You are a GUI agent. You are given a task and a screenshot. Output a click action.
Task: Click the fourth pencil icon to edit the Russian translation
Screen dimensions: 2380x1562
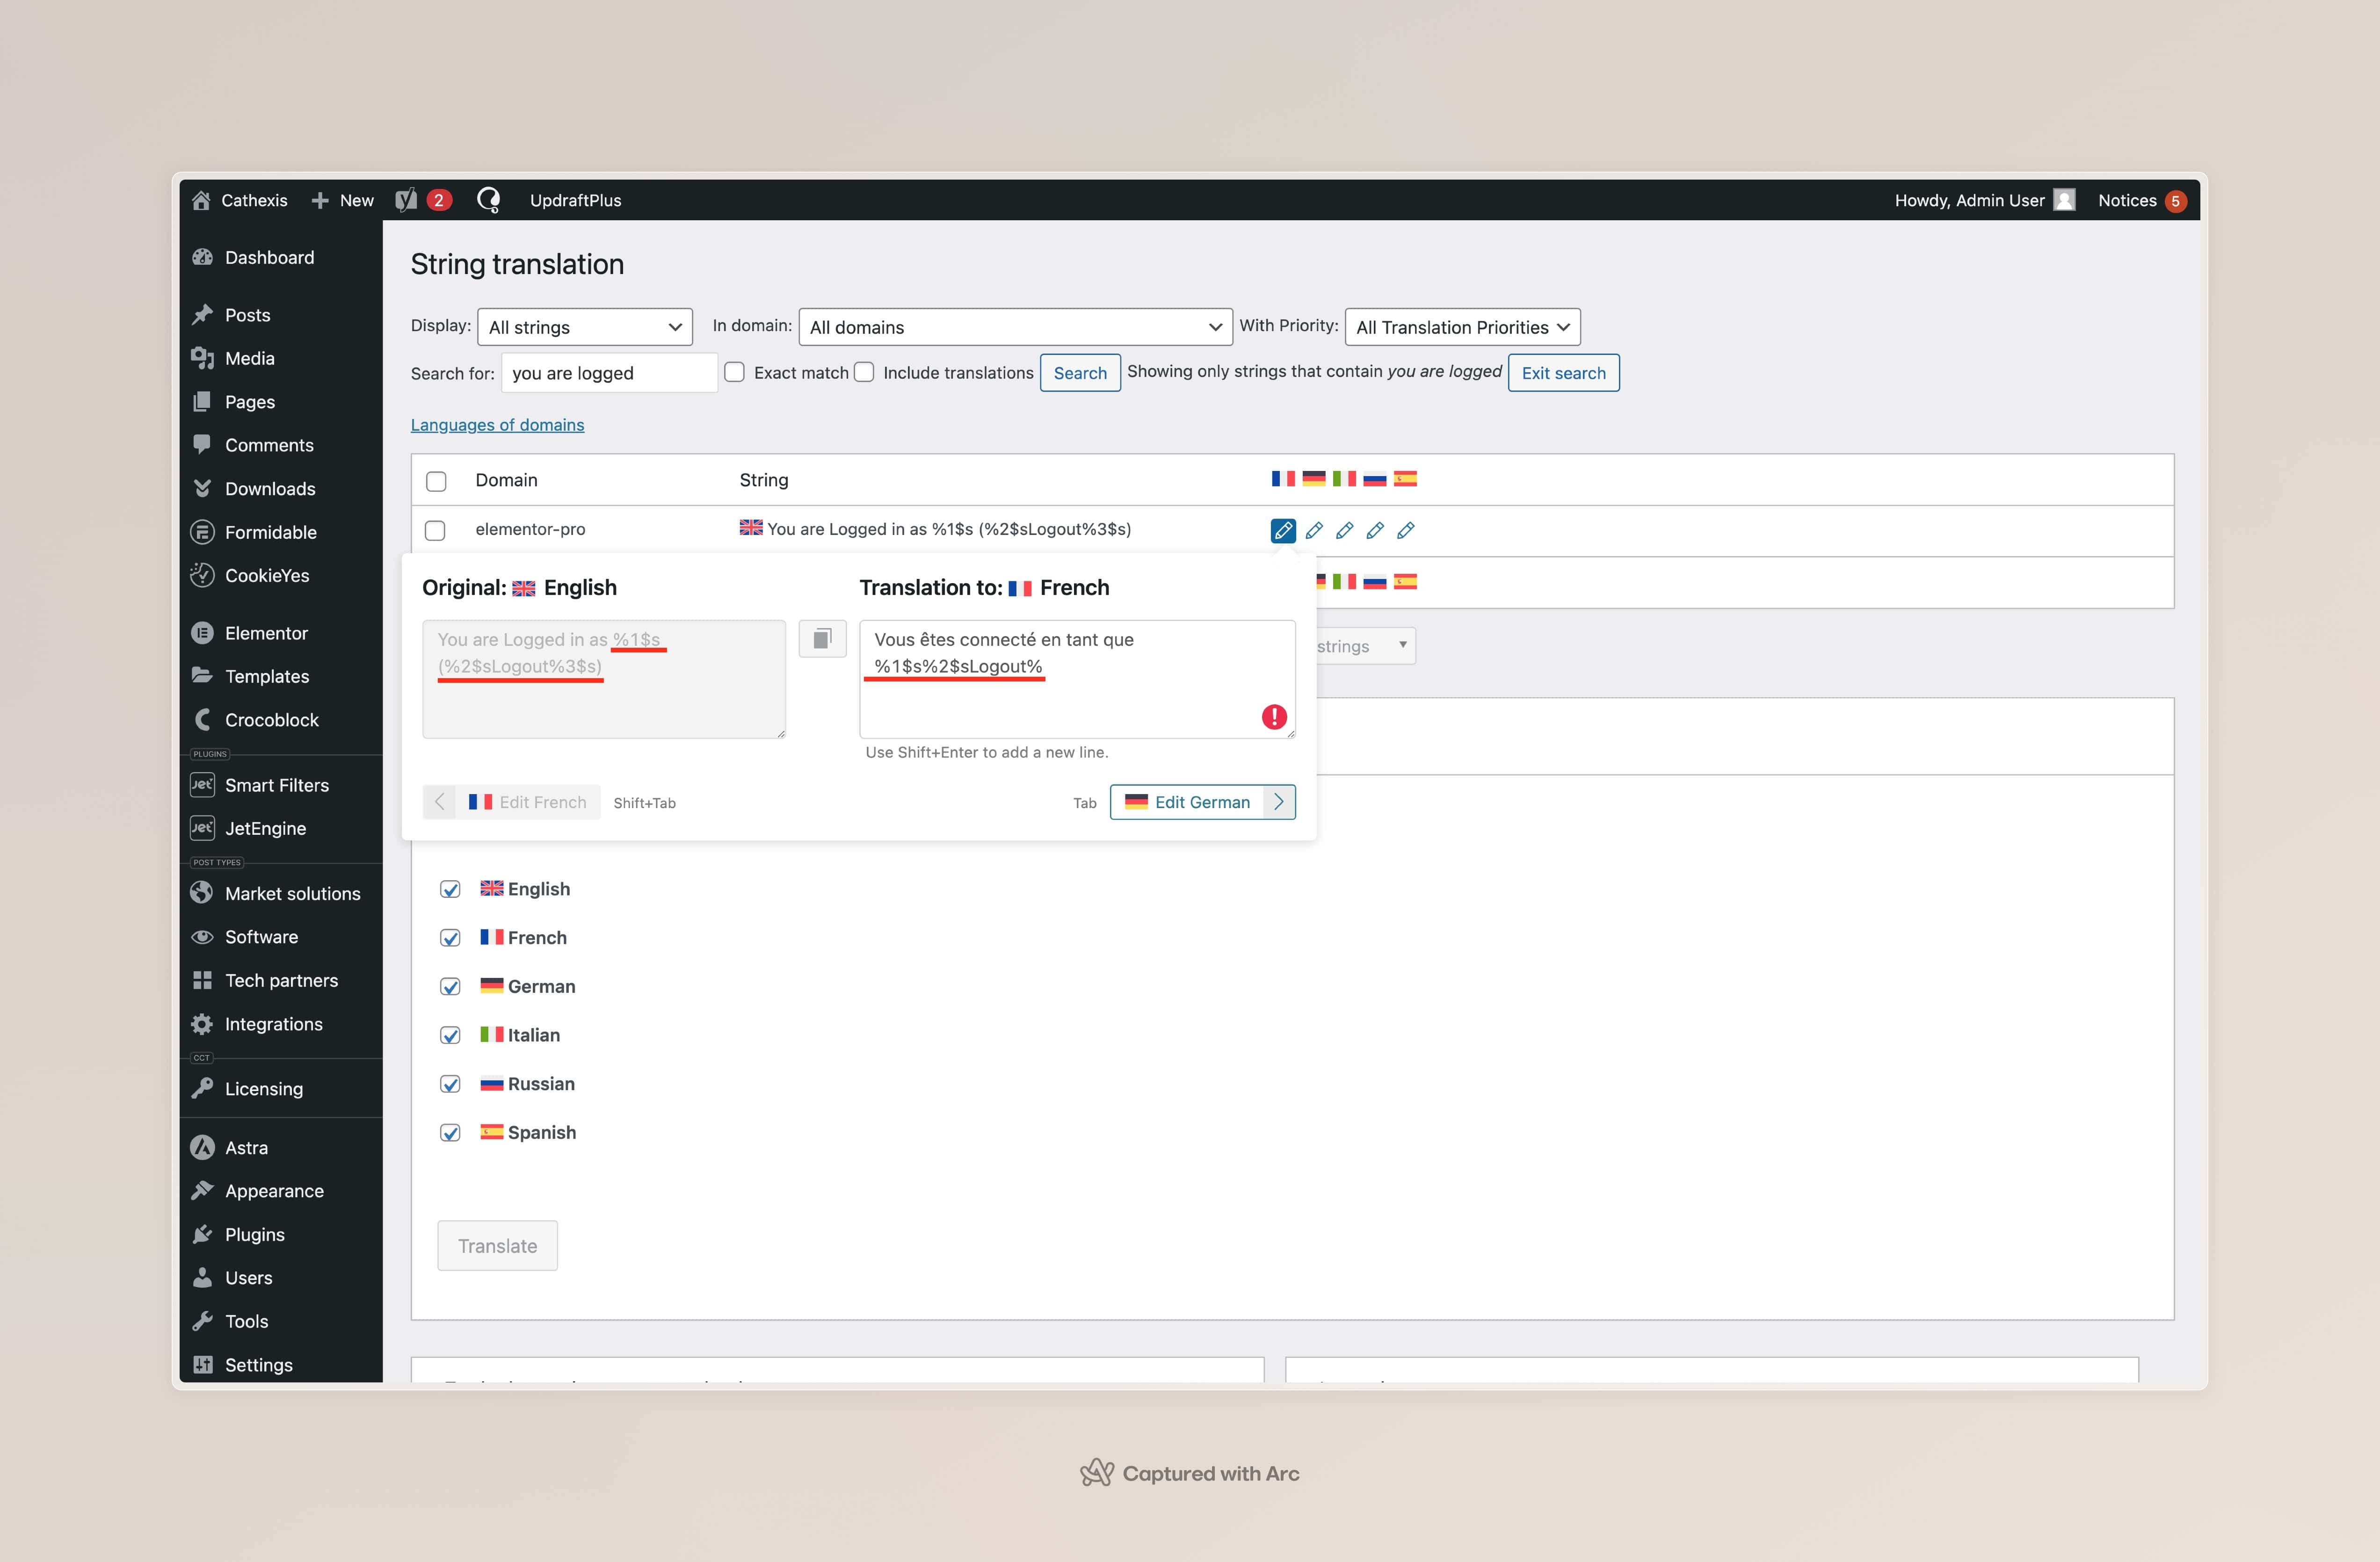pos(1375,530)
